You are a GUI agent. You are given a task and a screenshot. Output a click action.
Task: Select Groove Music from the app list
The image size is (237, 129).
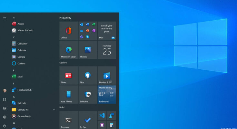24,116
